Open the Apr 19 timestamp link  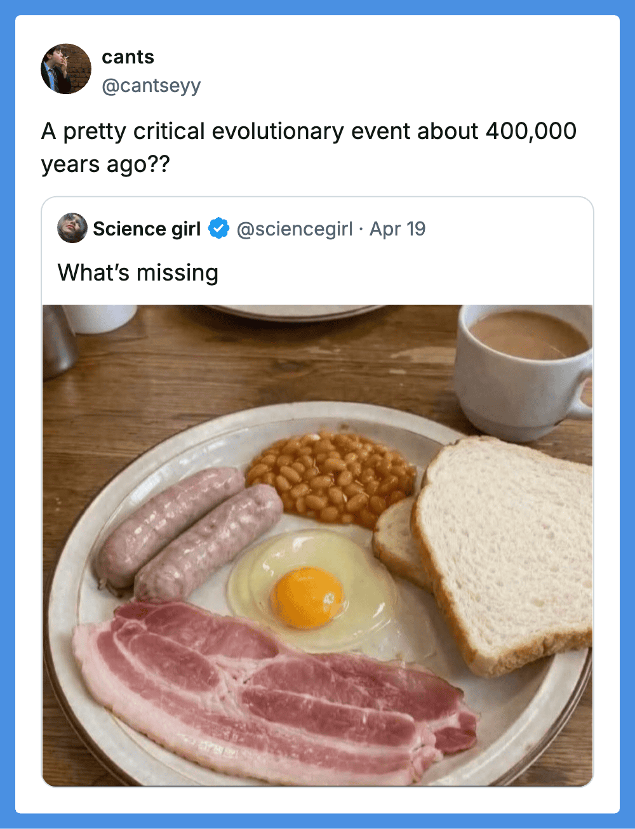[398, 229]
